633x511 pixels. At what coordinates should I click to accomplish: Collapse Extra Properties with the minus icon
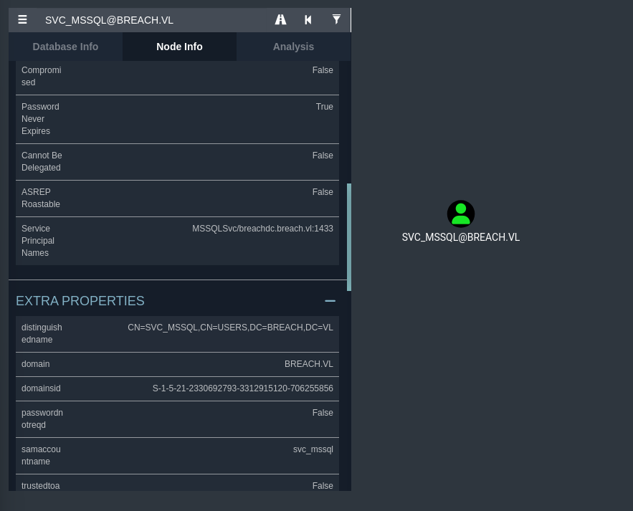tap(330, 301)
